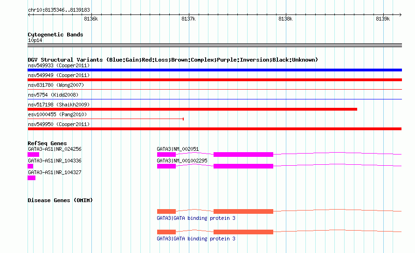Select the short esv1000455 variant line
Image resolution: width=415 pixels, height=253 pixels.
[105, 119]
